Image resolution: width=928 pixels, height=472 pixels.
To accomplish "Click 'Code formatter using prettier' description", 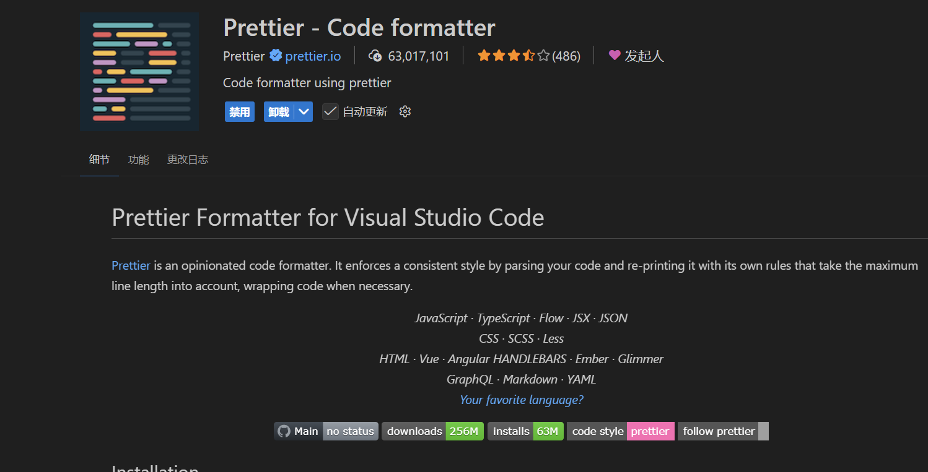I will (307, 83).
